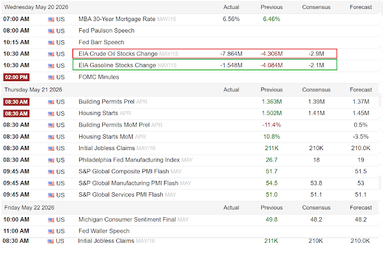Image resolution: width=383 pixels, height=253 pixels.
Task: Open EIA Gasoline Stocks Change details
Action: (117, 65)
